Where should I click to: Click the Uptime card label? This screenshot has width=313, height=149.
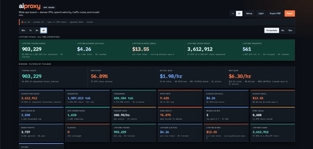coord(24,147)
